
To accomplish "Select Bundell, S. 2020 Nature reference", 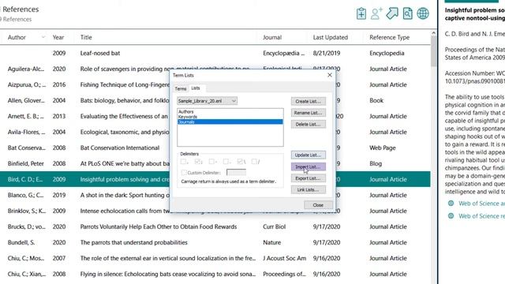I will 215,242.
